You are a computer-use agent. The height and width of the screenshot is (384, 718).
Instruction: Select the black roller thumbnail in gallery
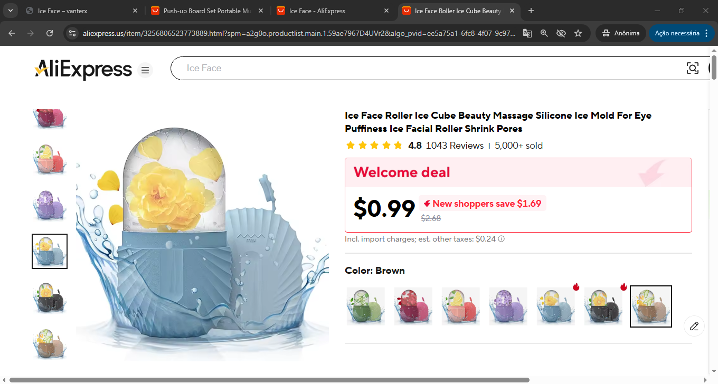50,297
